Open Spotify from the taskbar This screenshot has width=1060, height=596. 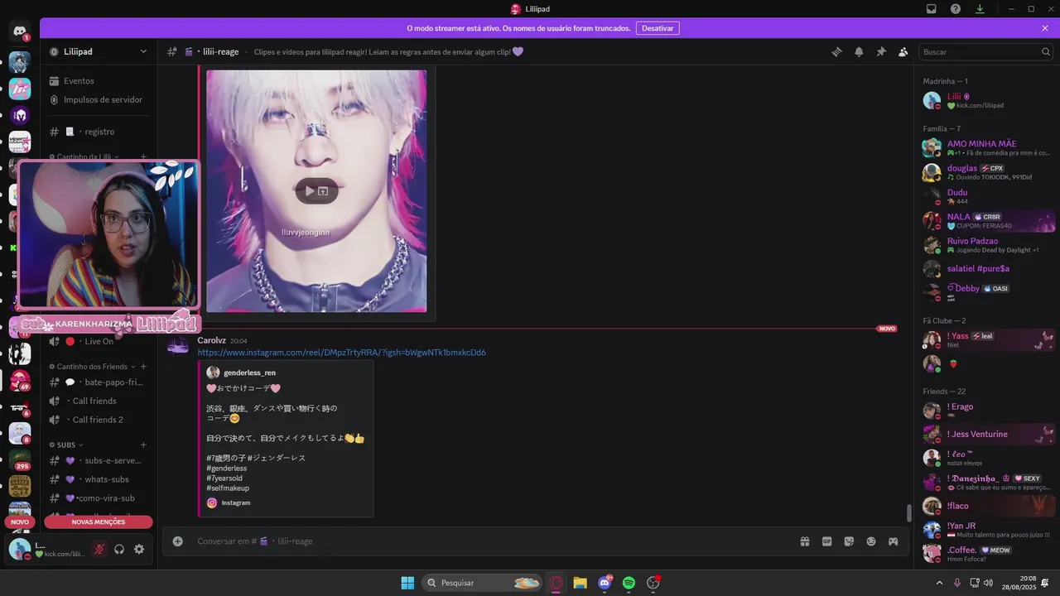click(629, 583)
